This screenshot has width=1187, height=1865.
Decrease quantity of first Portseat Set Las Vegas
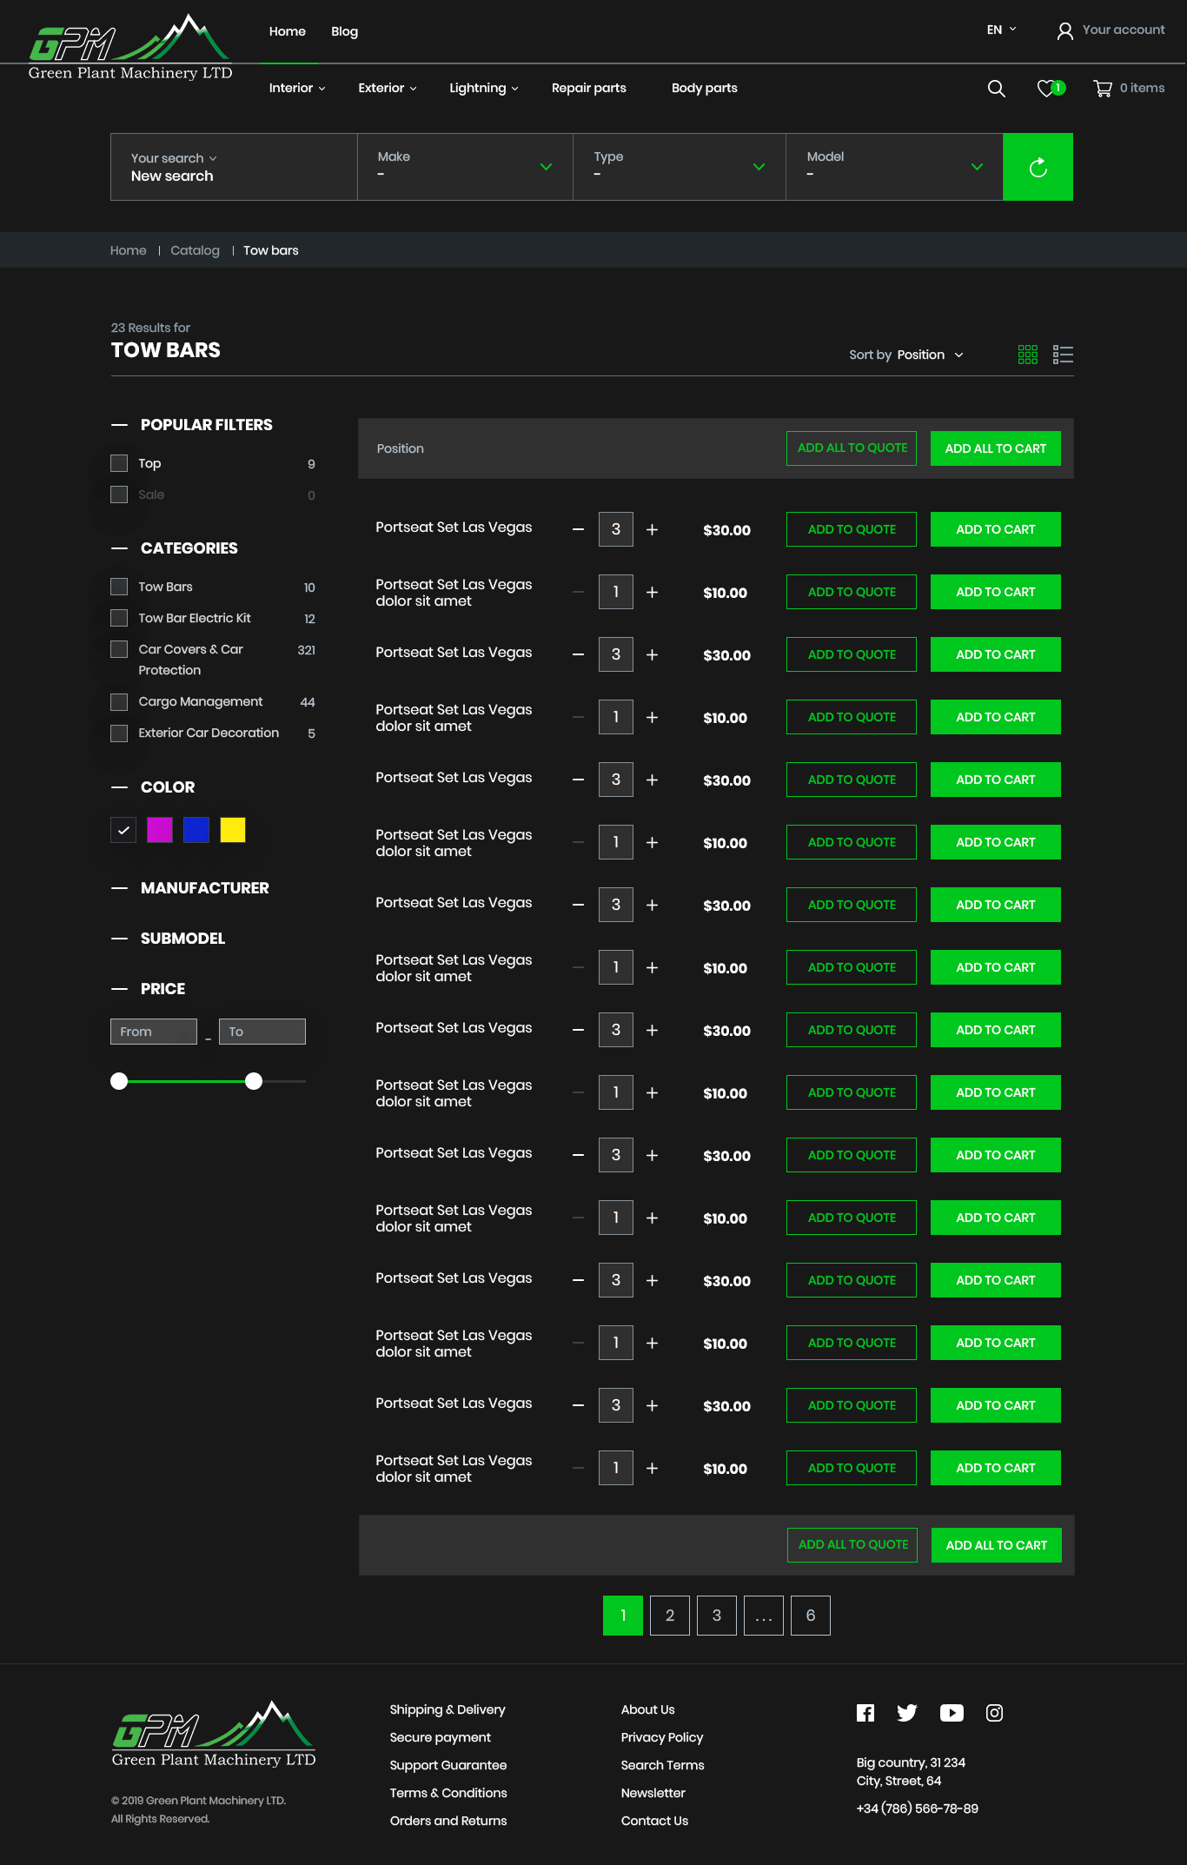tap(578, 529)
